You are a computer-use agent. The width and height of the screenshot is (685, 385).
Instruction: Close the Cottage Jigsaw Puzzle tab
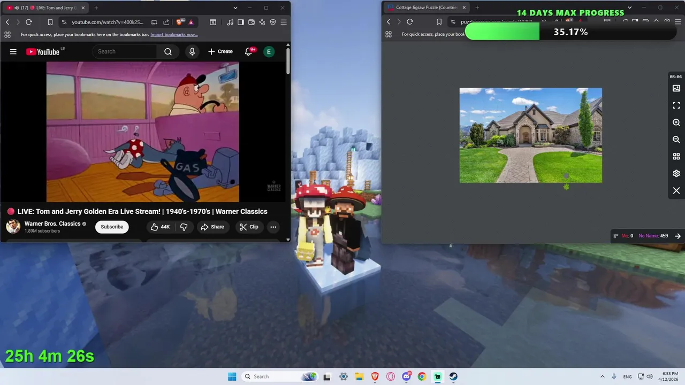[464, 7]
